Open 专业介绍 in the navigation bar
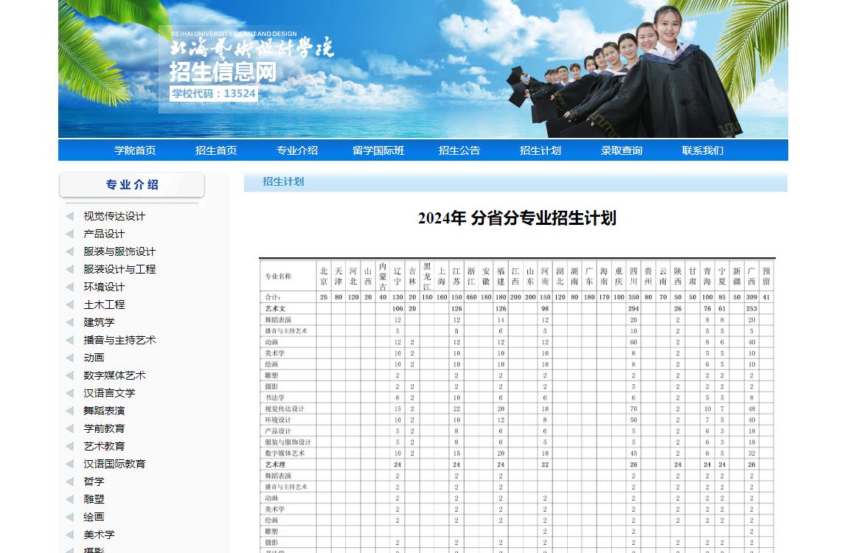 click(297, 151)
